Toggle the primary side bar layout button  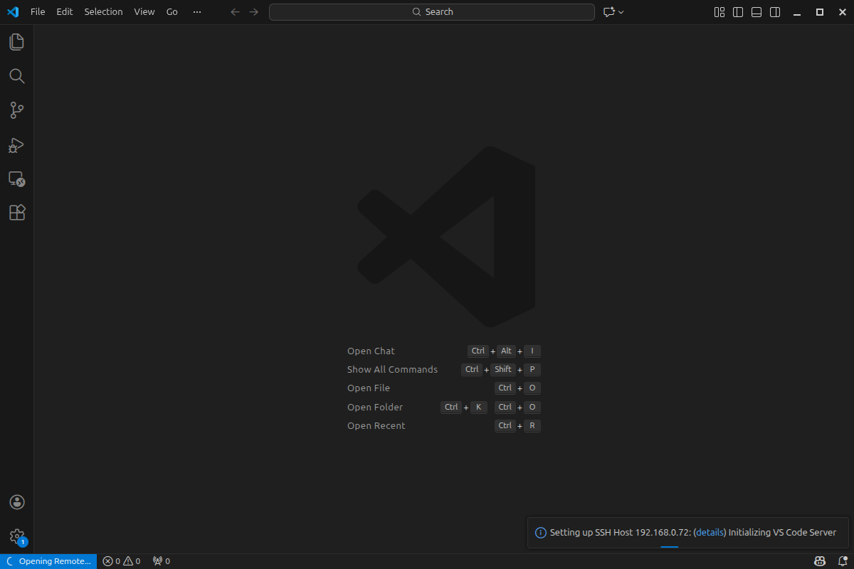738,12
